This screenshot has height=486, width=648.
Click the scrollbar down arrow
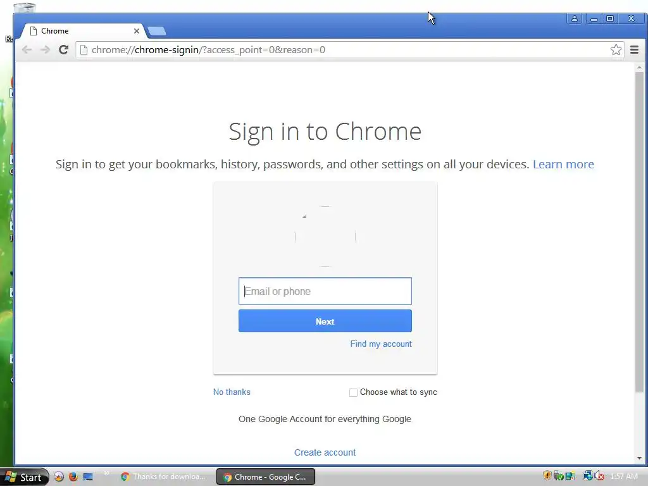point(639,458)
